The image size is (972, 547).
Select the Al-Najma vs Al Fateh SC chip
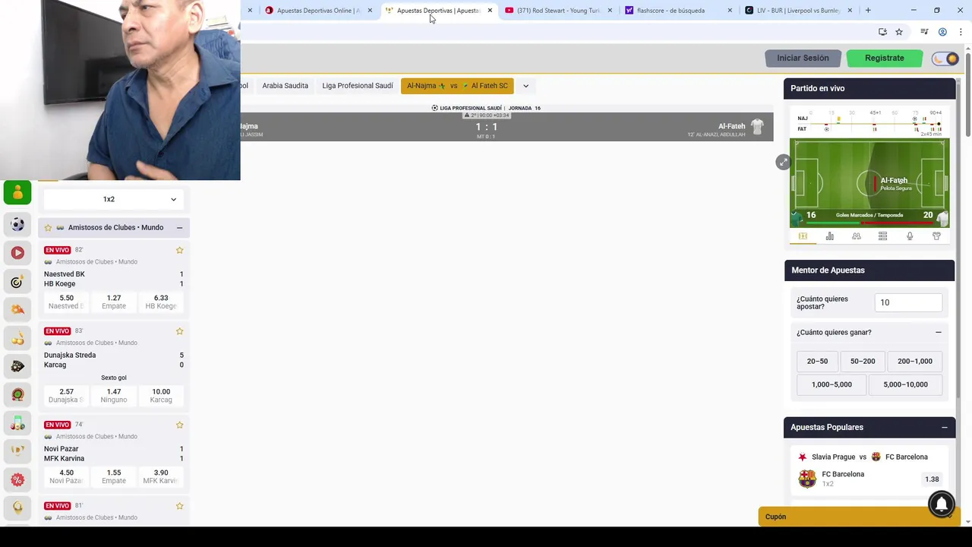[457, 86]
